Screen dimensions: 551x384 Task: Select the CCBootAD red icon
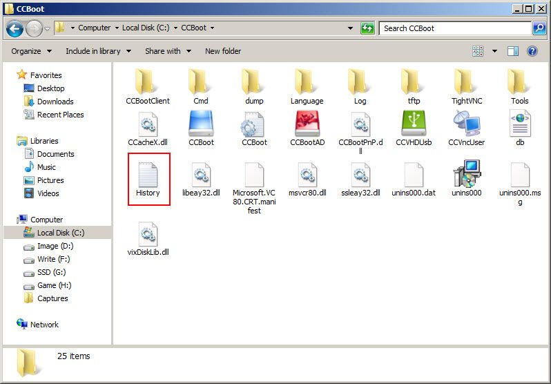point(307,128)
